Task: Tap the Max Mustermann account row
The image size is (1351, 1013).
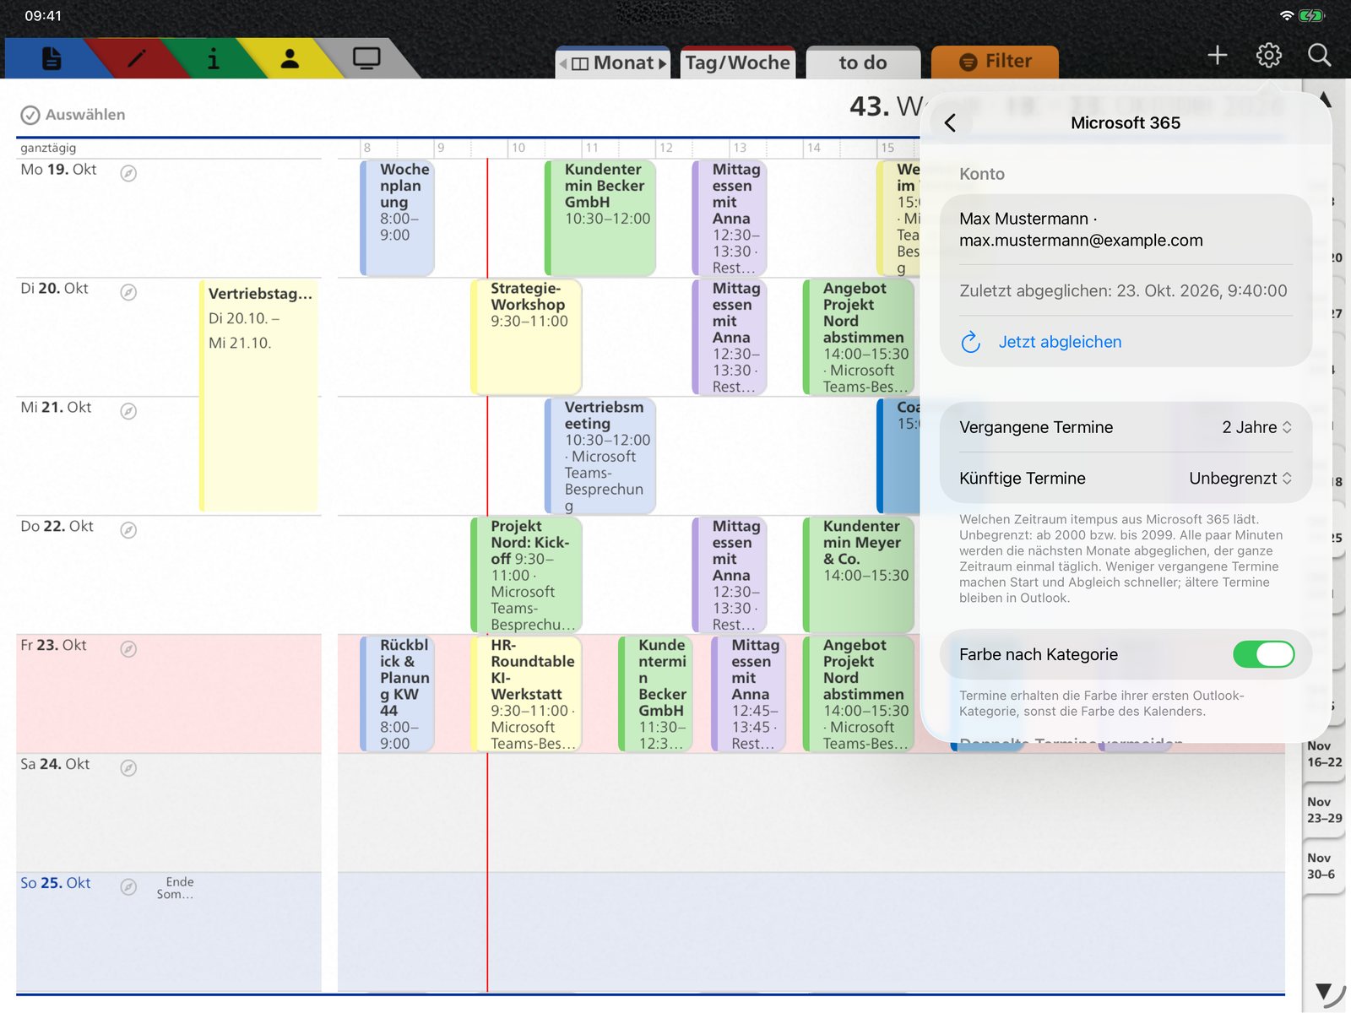Action: coord(1126,230)
